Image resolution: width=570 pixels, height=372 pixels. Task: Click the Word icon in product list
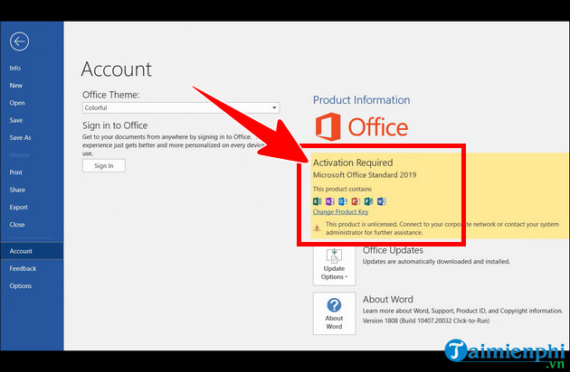pyautogui.click(x=381, y=201)
